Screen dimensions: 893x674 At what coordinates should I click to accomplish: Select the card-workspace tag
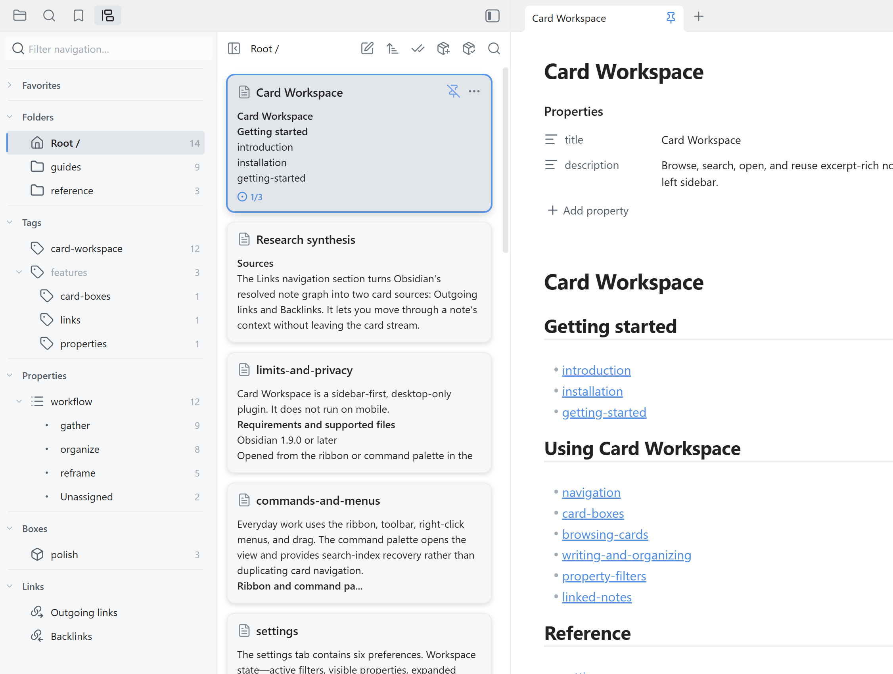pos(106,249)
